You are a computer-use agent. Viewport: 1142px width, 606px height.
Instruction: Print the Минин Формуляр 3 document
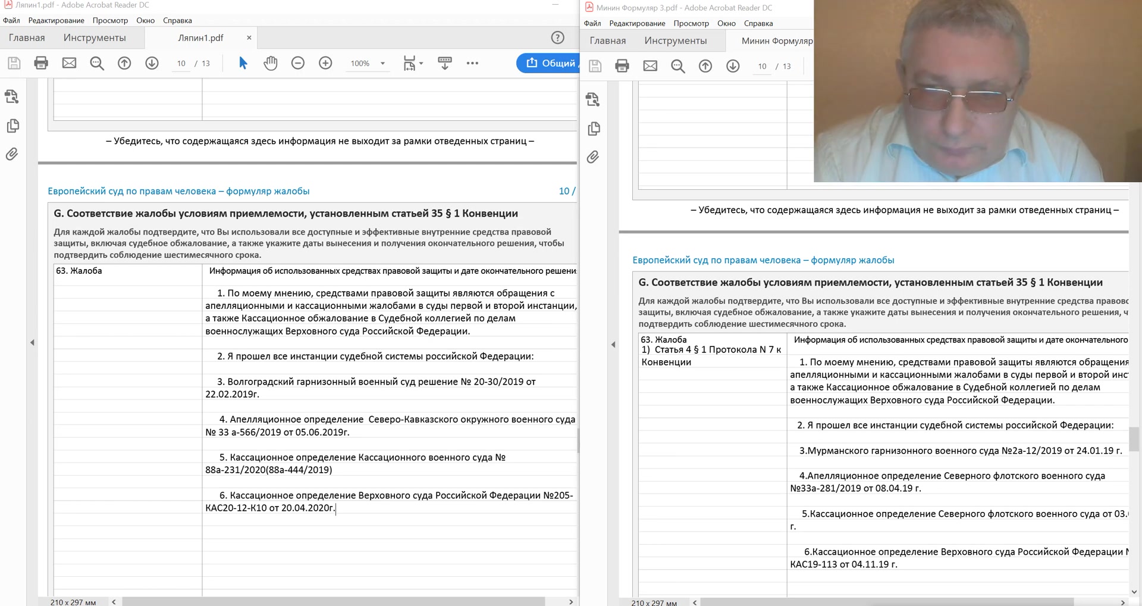coord(622,66)
